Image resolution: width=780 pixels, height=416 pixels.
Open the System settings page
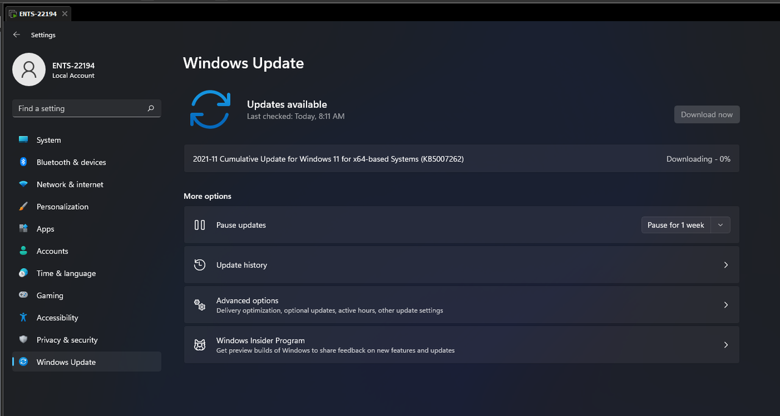pyautogui.click(x=87, y=140)
